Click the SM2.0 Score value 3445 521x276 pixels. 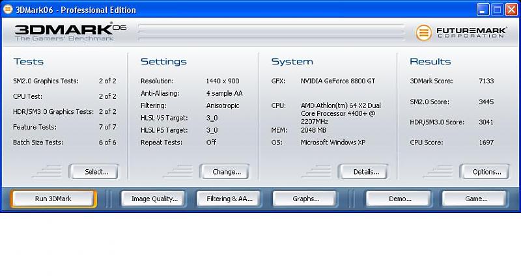point(486,102)
